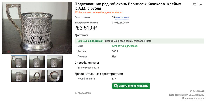The image size is (206, 102).
Task: Ask the seller a question
Action: pyautogui.click(x=131, y=86)
